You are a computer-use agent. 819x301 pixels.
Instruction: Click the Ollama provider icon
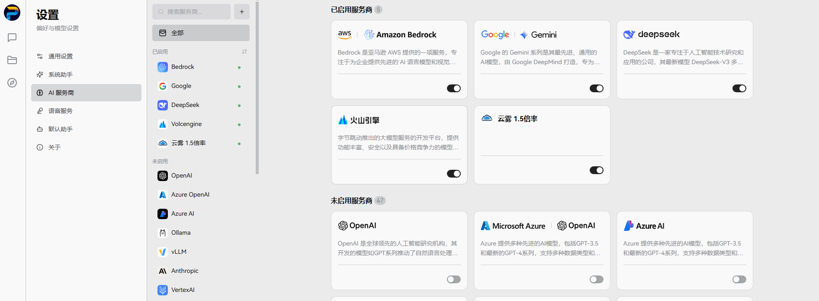162,233
